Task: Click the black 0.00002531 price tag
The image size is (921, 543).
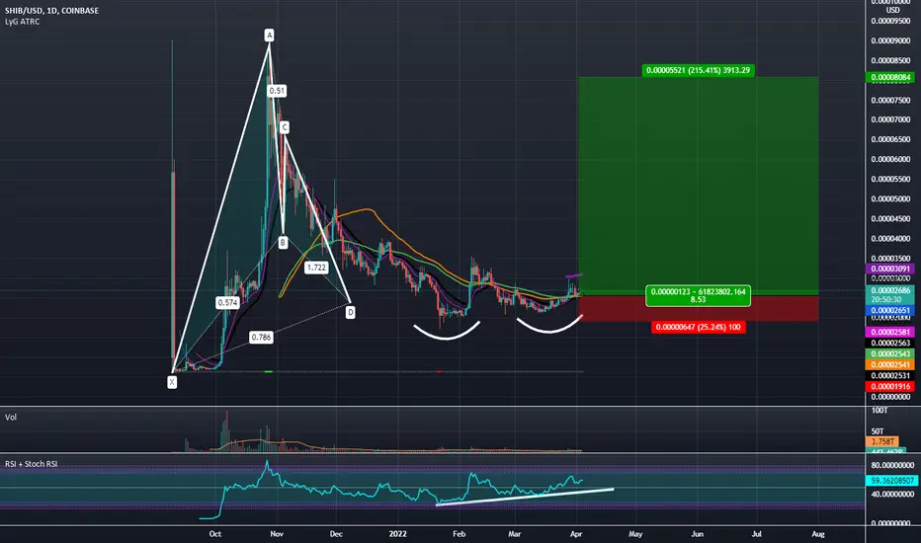Action: pos(890,376)
